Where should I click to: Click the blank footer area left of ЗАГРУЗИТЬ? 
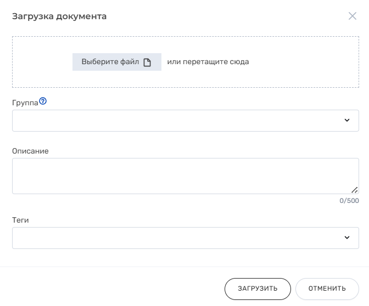pos(110,288)
